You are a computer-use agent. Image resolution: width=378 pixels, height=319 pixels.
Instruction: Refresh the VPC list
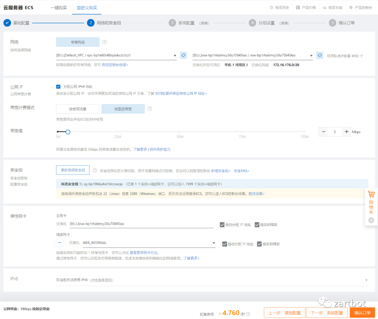click(x=183, y=55)
